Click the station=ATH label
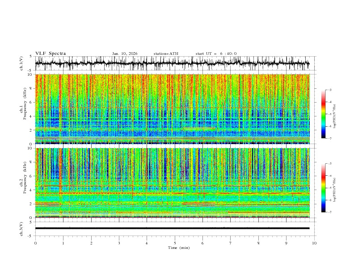 [x=166, y=54]
